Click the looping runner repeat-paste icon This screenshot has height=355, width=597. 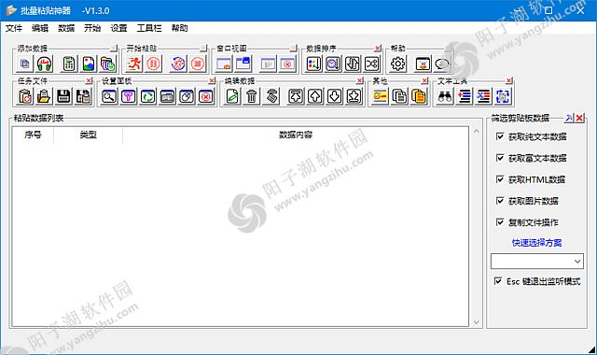(x=178, y=64)
